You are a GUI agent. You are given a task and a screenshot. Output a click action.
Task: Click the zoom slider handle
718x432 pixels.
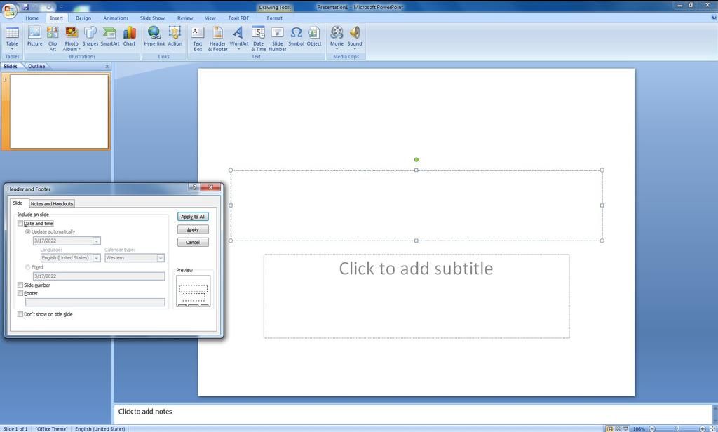677,428
